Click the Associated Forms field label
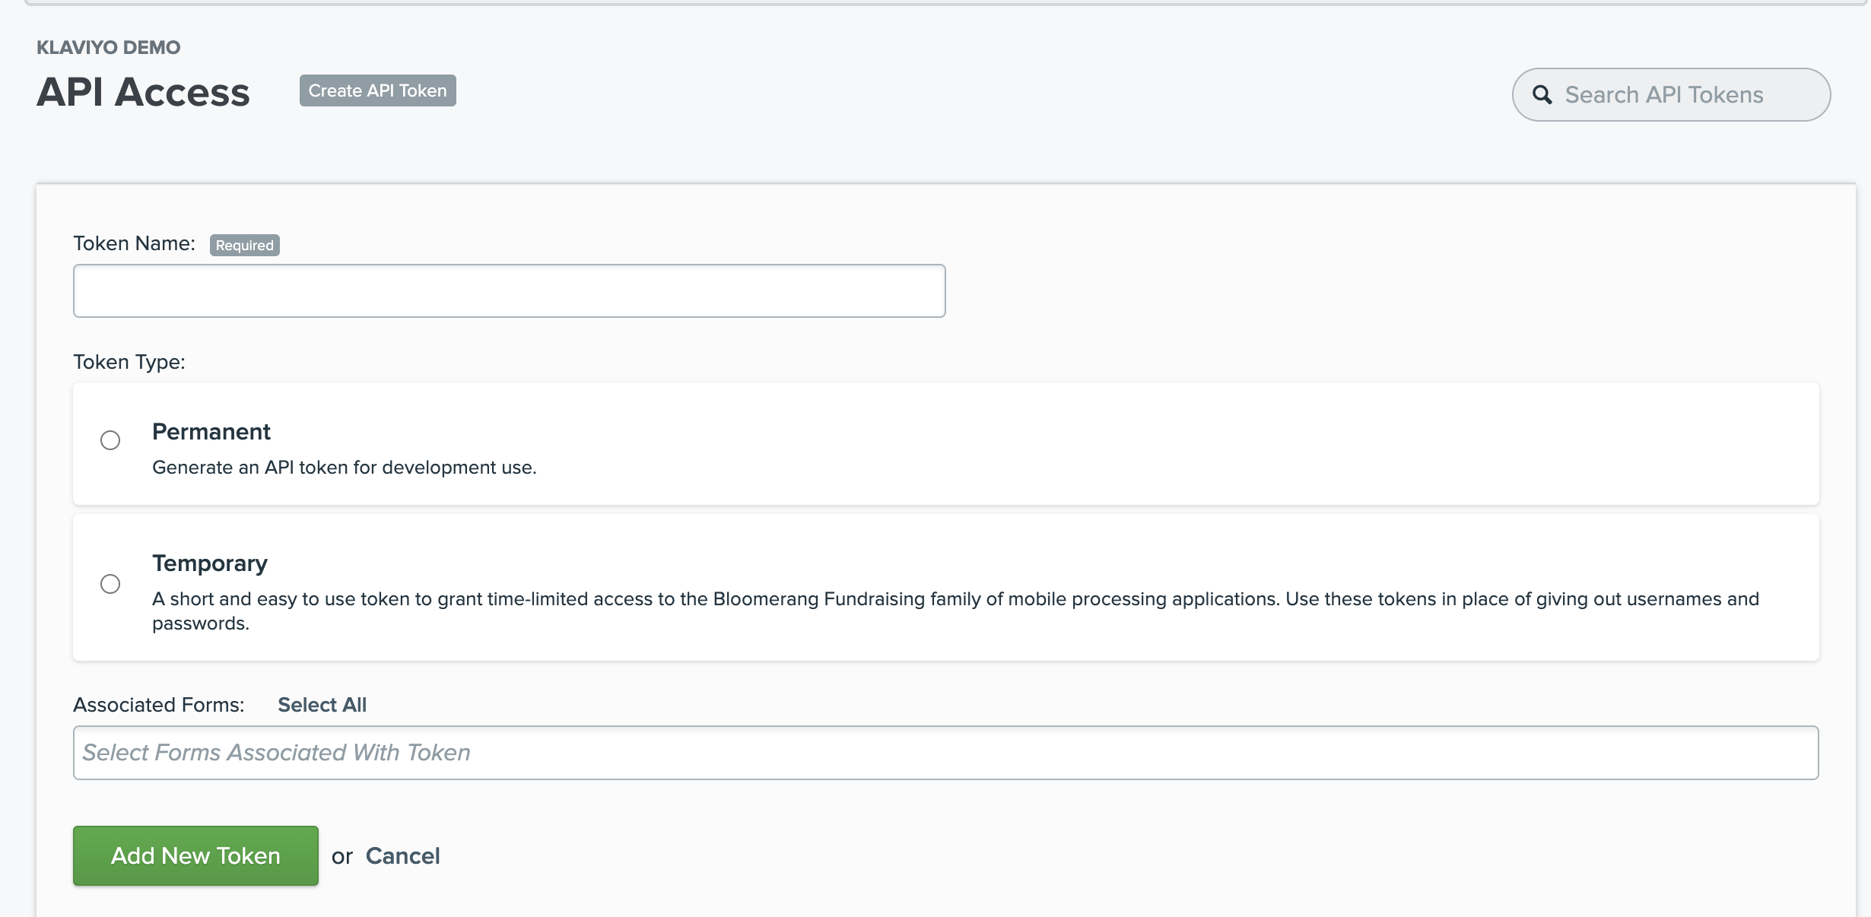Viewport: 1871px width, 917px height. click(158, 705)
